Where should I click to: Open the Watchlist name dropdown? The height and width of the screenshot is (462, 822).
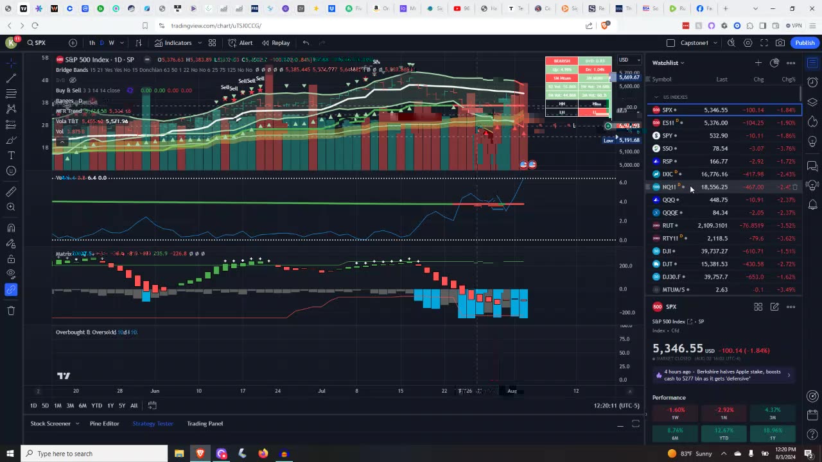[x=669, y=63]
